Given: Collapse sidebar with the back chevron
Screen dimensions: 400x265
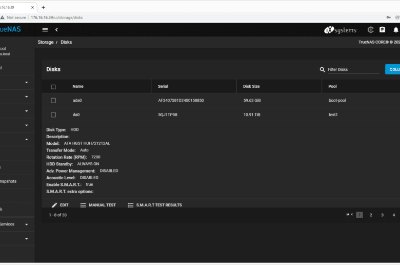Looking at the screenshot, I should point(56,30).
